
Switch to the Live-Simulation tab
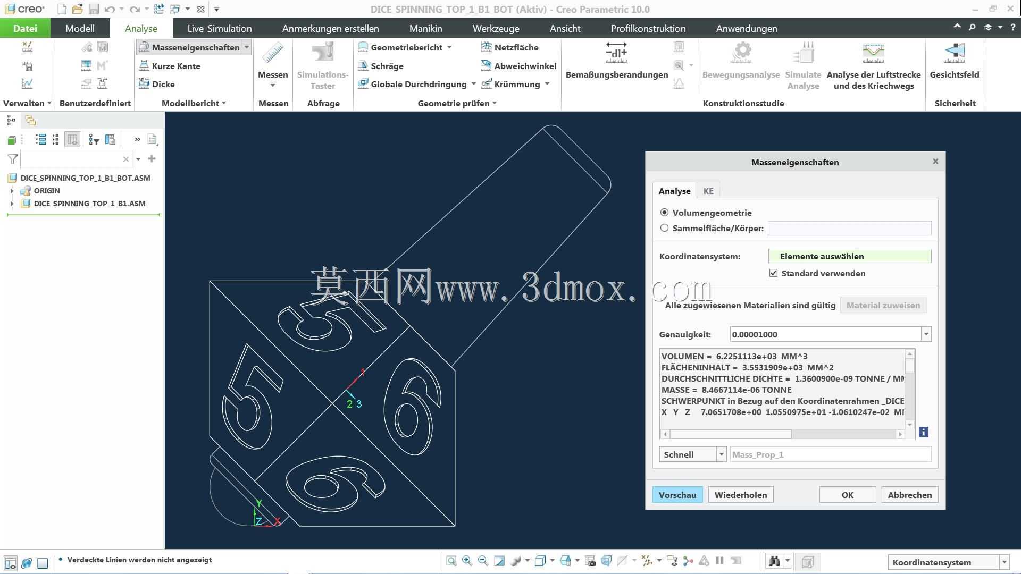(219, 28)
